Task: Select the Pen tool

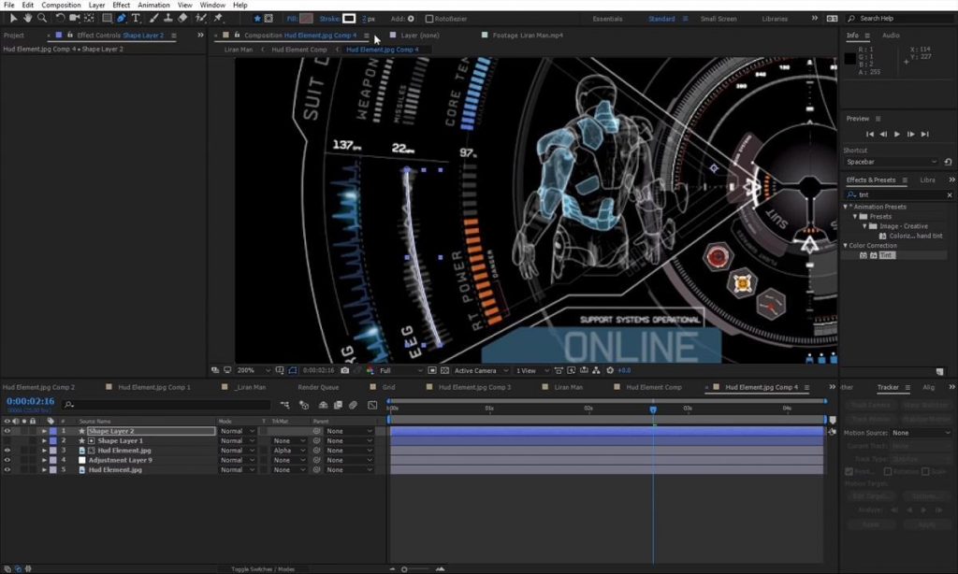Action: [x=121, y=19]
